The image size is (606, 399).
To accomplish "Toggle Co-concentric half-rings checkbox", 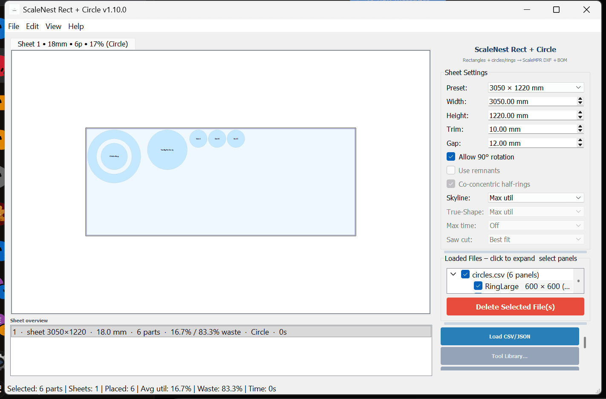I will 451,184.
